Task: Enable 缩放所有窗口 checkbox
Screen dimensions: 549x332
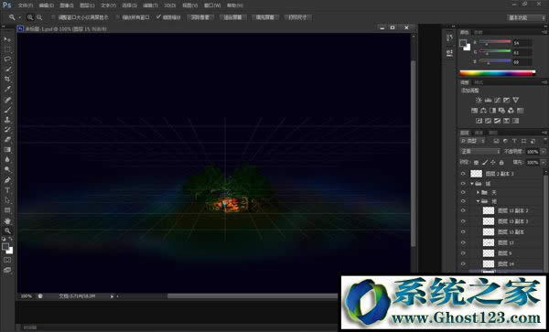Action: tap(118, 17)
